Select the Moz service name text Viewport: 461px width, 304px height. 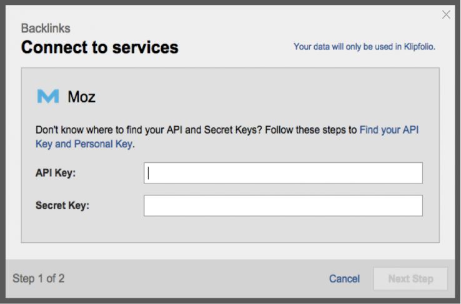point(81,97)
